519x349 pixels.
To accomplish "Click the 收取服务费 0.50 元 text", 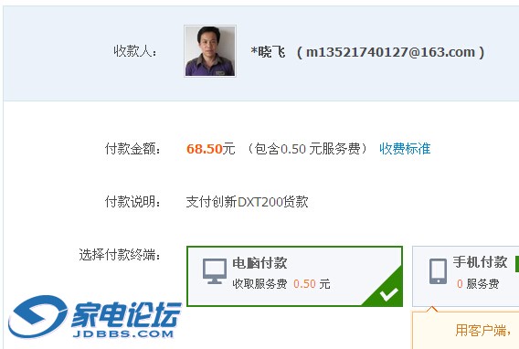I will tap(281, 284).
